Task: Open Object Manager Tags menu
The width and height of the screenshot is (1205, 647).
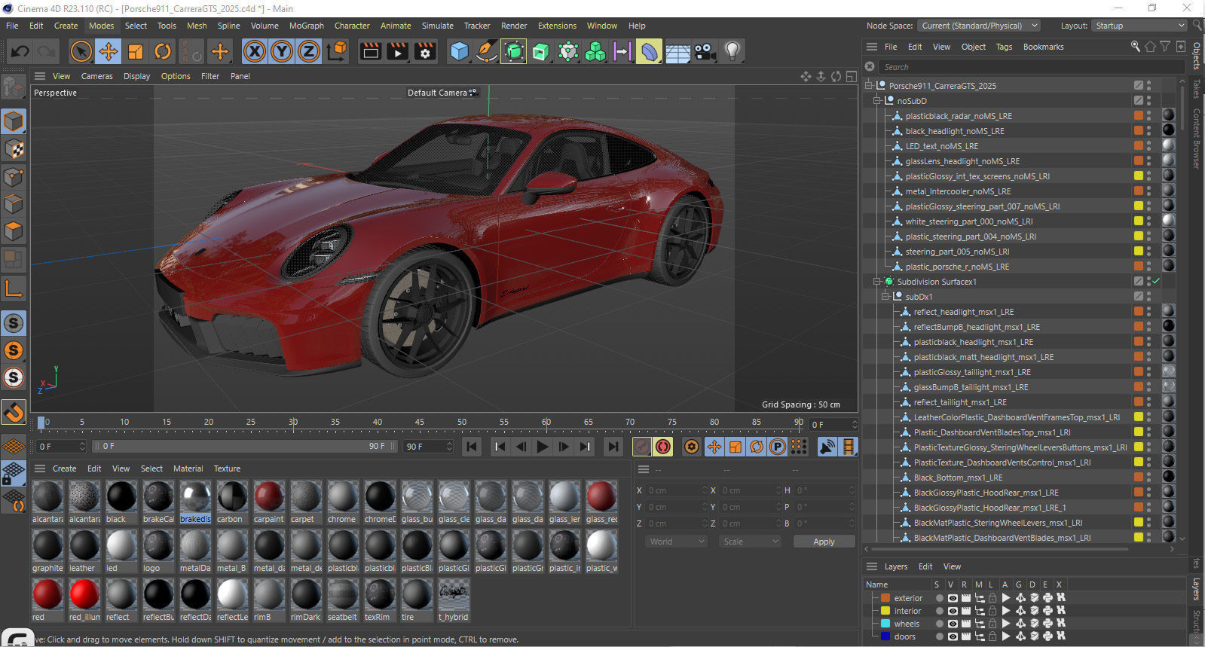Action: (1004, 47)
